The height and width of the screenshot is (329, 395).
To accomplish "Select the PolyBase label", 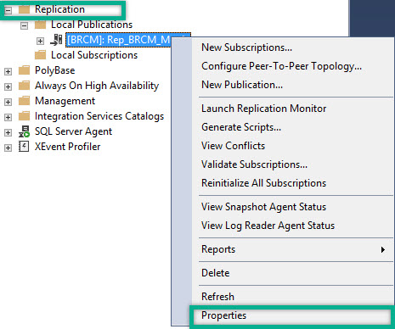I will (x=55, y=70).
